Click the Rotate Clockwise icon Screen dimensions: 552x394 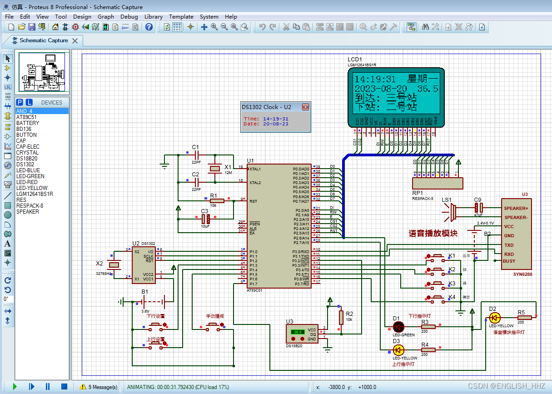(x=7, y=279)
